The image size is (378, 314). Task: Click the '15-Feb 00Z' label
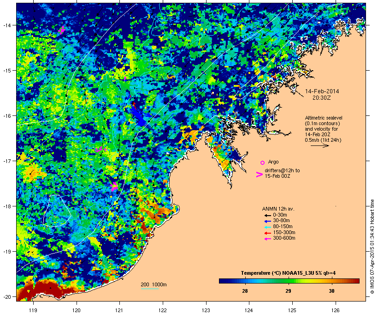(x=278, y=176)
